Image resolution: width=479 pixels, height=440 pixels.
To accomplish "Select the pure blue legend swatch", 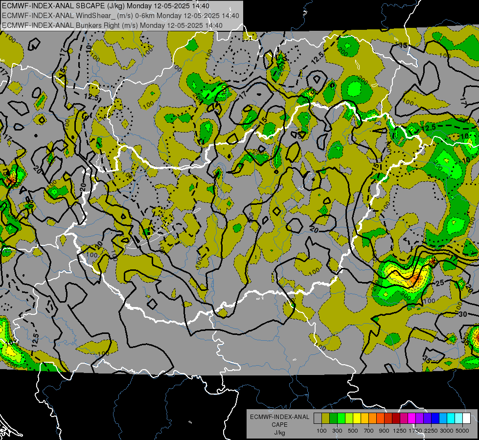I will coord(435,418).
